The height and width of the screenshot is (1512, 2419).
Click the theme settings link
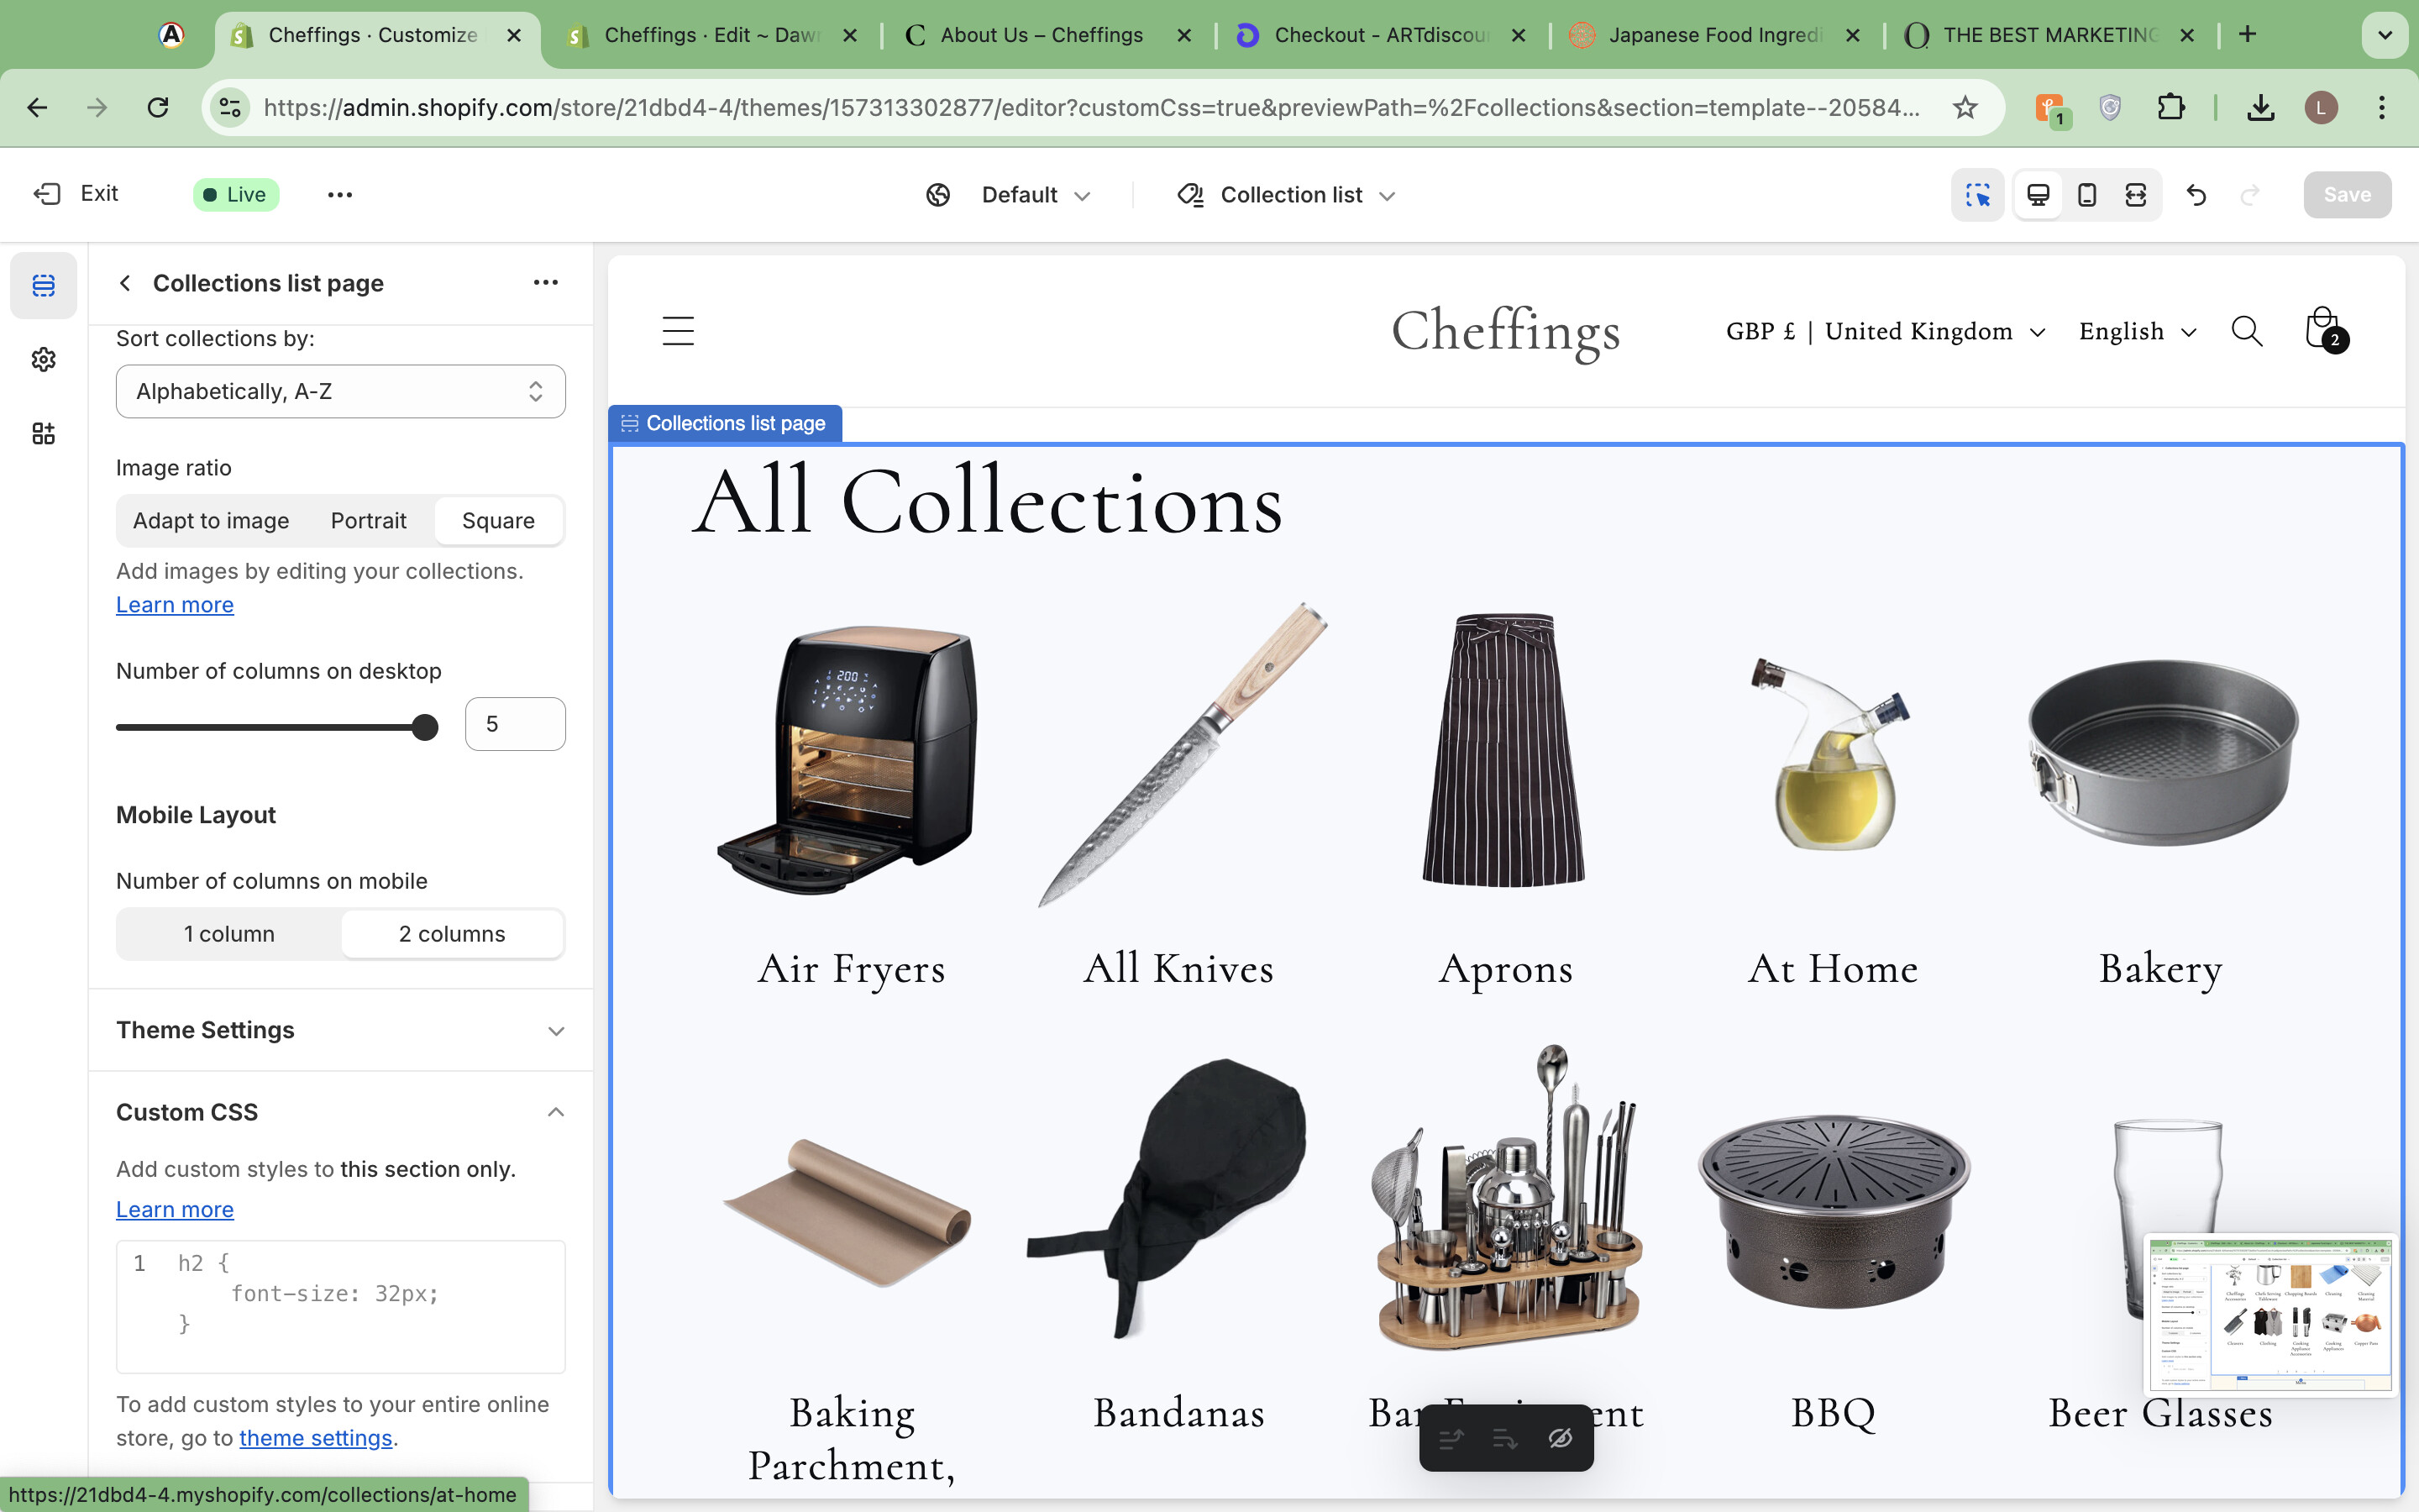pyautogui.click(x=315, y=1438)
